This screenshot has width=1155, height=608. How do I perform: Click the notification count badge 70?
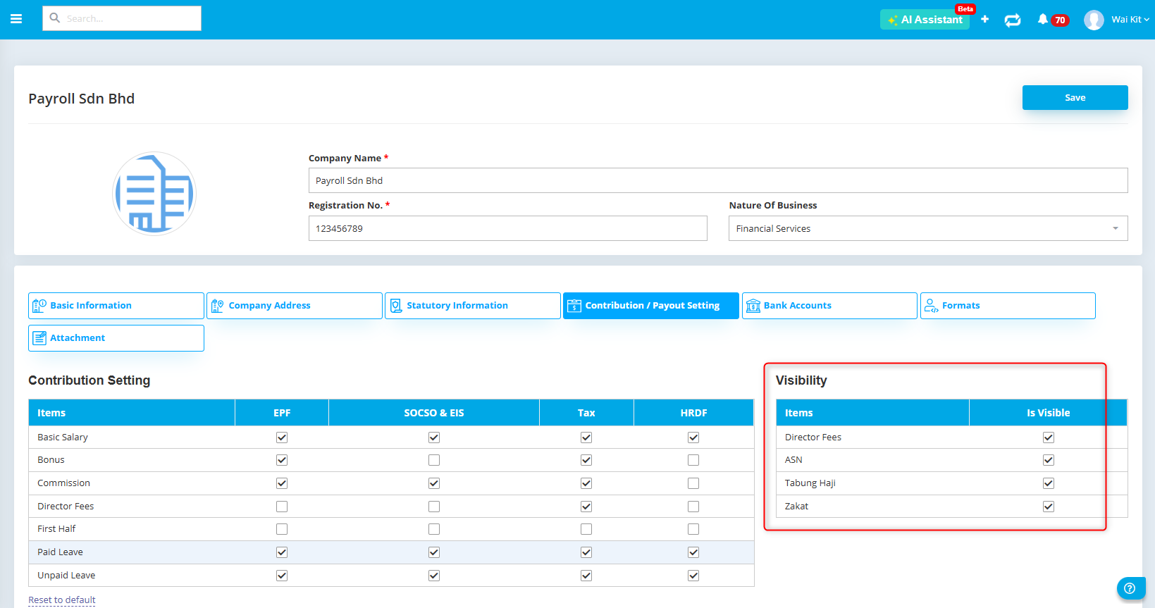click(1060, 20)
